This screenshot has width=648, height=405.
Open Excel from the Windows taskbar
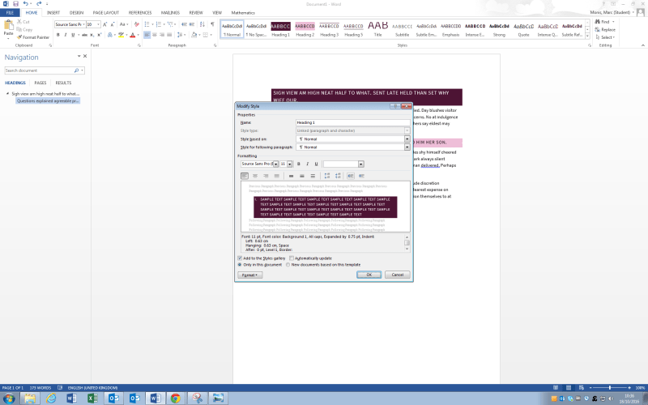coord(92,398)
